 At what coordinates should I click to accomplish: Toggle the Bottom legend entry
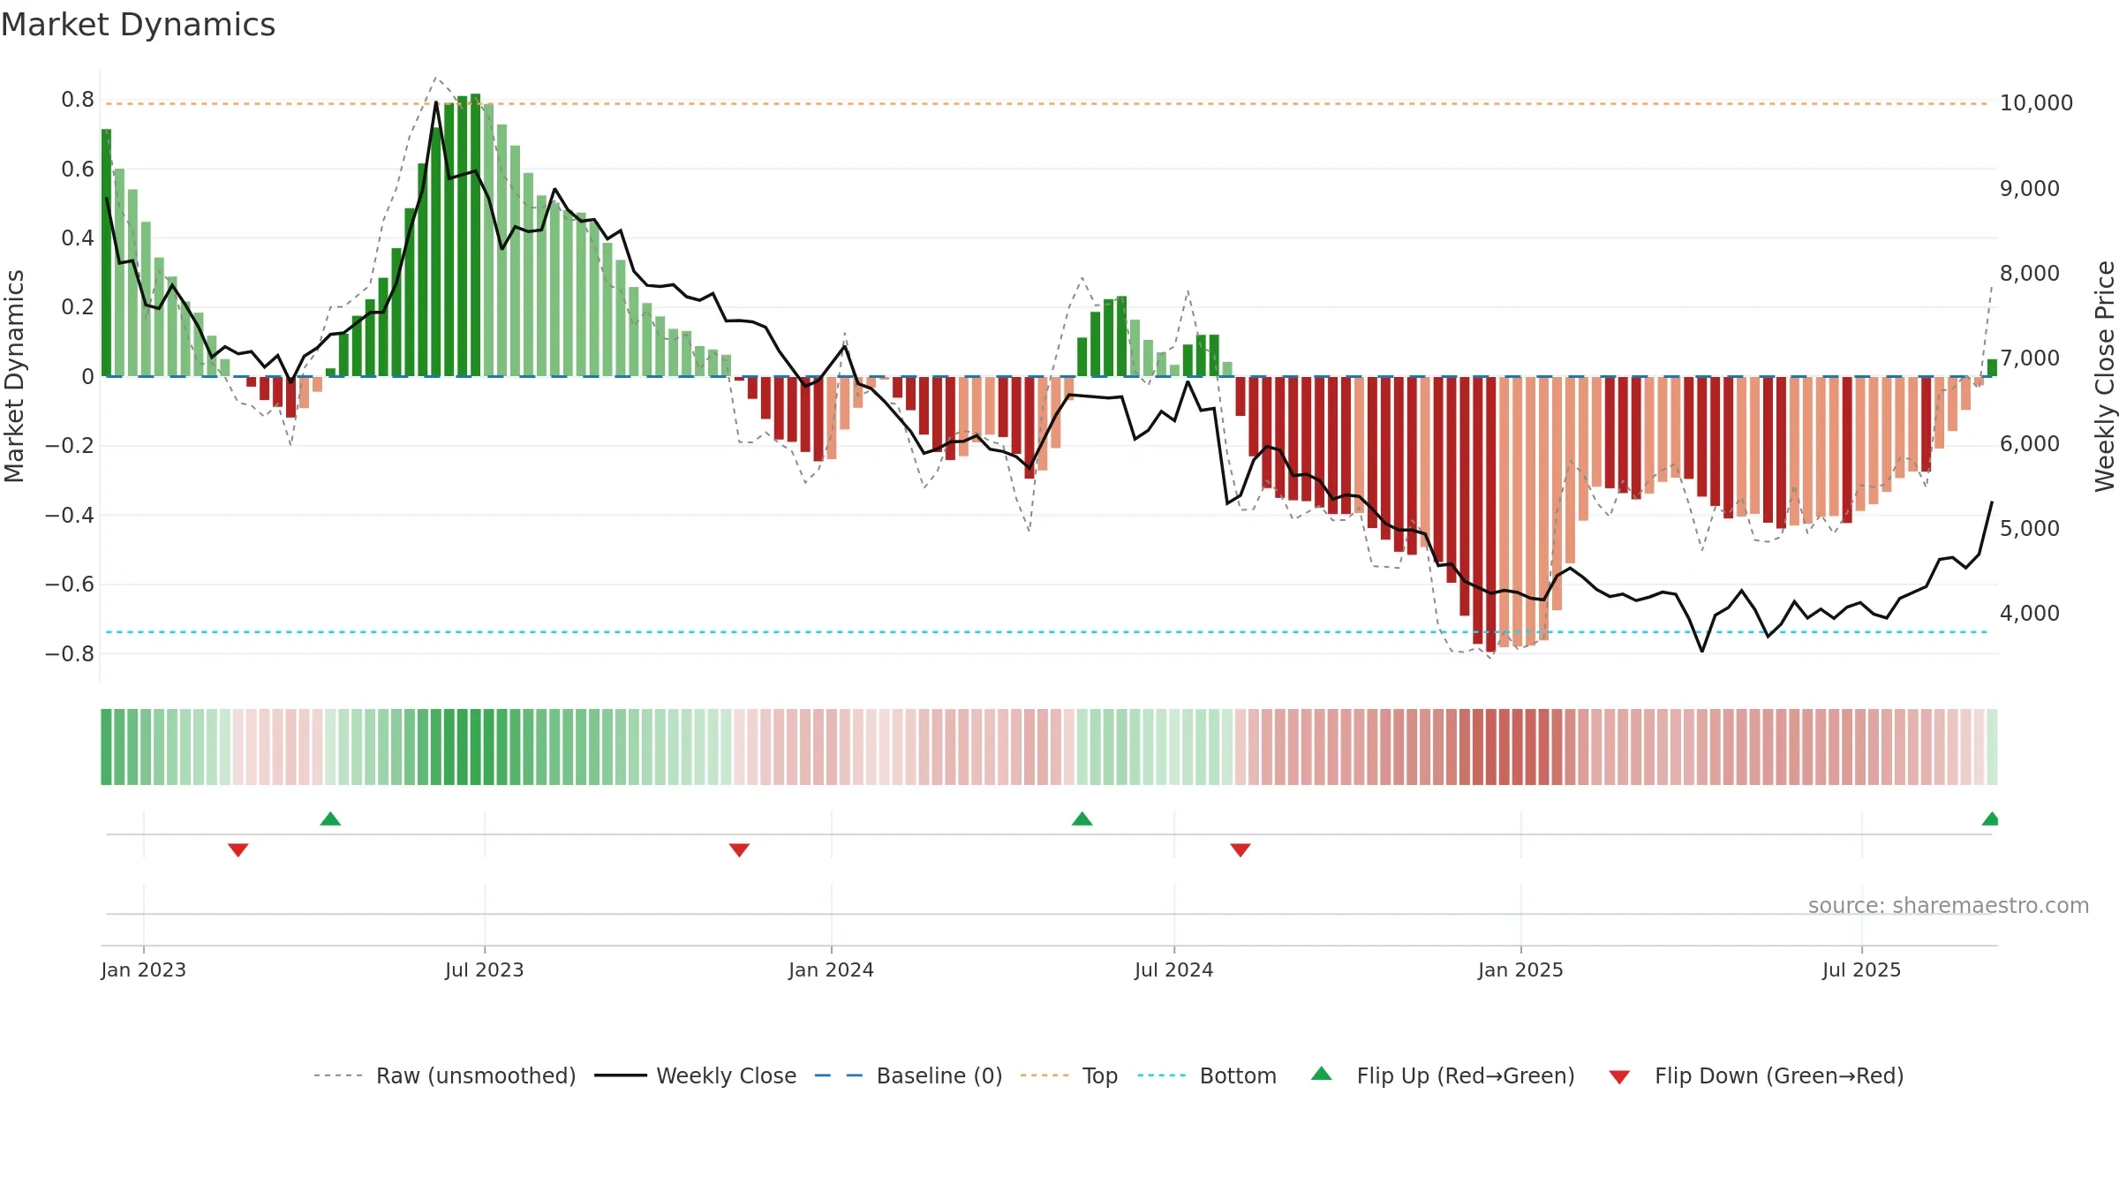[x=1207, y=1075]
